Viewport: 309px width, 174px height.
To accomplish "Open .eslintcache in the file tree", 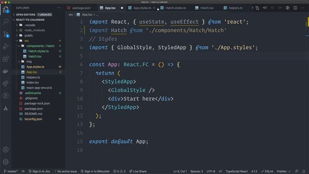I will click(33, 93).
